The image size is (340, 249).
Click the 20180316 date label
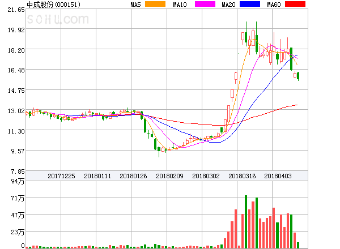(242, 176)
